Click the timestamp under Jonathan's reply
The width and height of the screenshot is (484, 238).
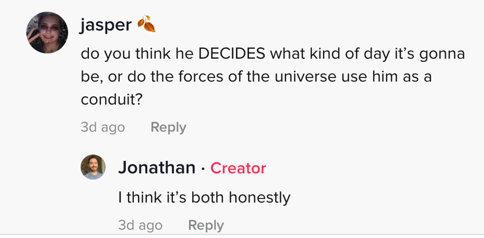pyautogui.click(x=140, y=225)
